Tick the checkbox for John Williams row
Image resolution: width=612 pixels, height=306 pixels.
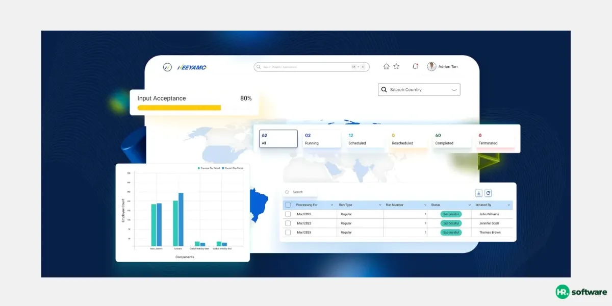[x=288, y=214]
